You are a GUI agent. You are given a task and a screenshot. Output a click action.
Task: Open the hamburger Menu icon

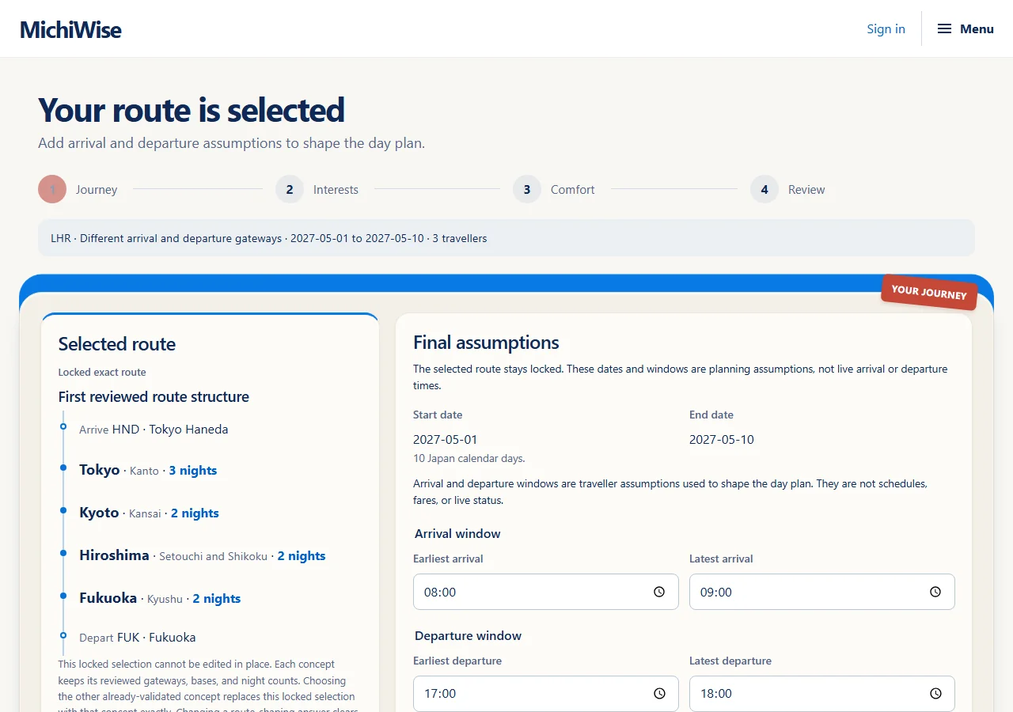[x=944, y=28]
